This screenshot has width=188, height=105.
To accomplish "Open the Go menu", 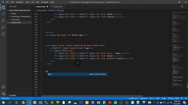I will click(x=33, y=2).
